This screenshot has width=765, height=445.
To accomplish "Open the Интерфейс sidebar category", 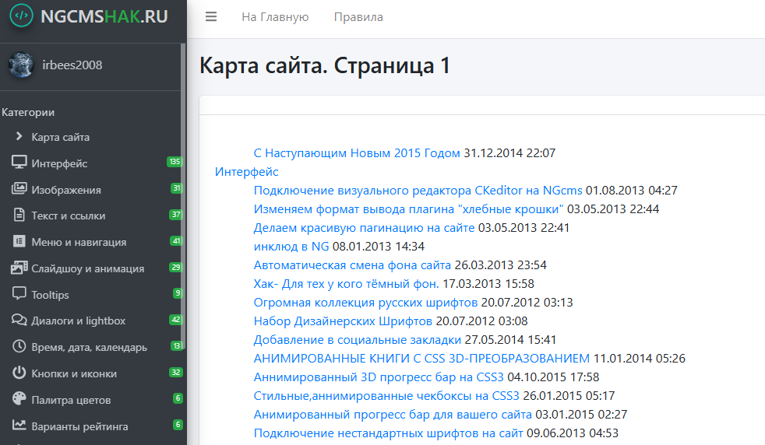I will (x=59, y=163).
